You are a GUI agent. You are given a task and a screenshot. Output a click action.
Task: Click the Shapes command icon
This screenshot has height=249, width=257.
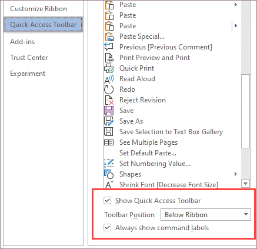[109, 174]
